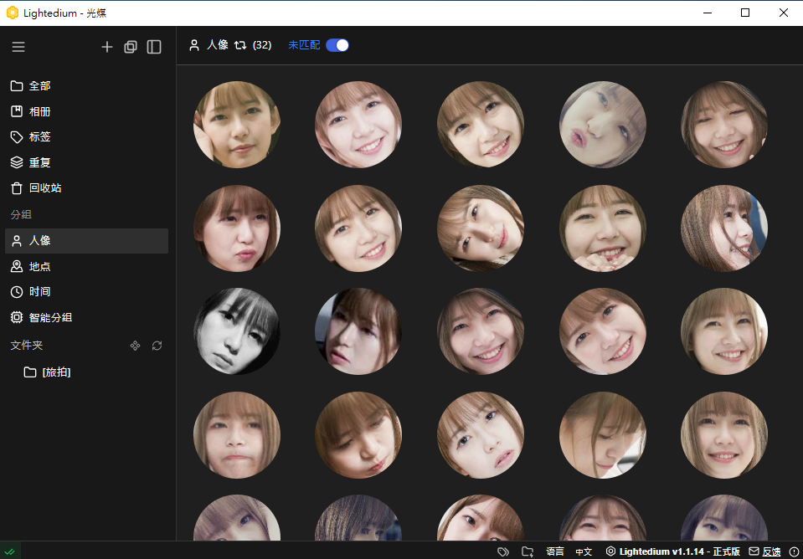Click the 人像 title in the header

coord(218,45)
